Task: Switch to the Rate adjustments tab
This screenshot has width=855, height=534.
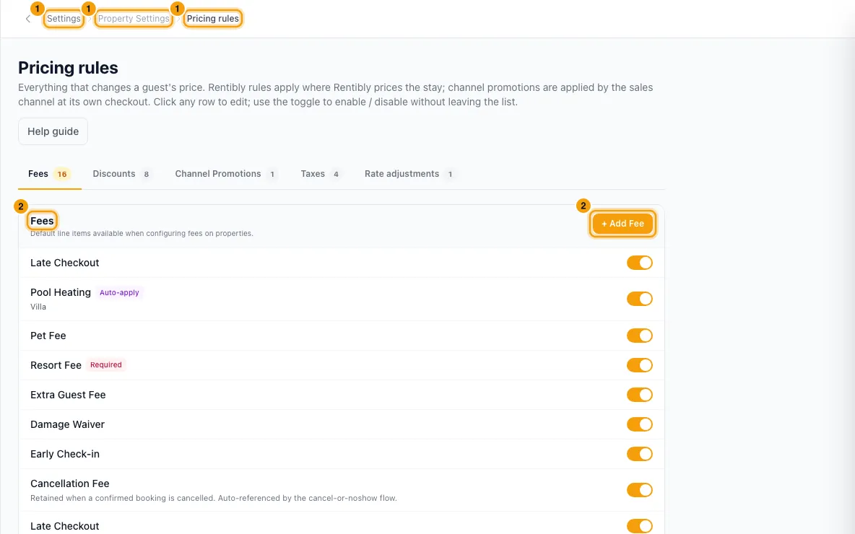Action: tap(409, 174)
